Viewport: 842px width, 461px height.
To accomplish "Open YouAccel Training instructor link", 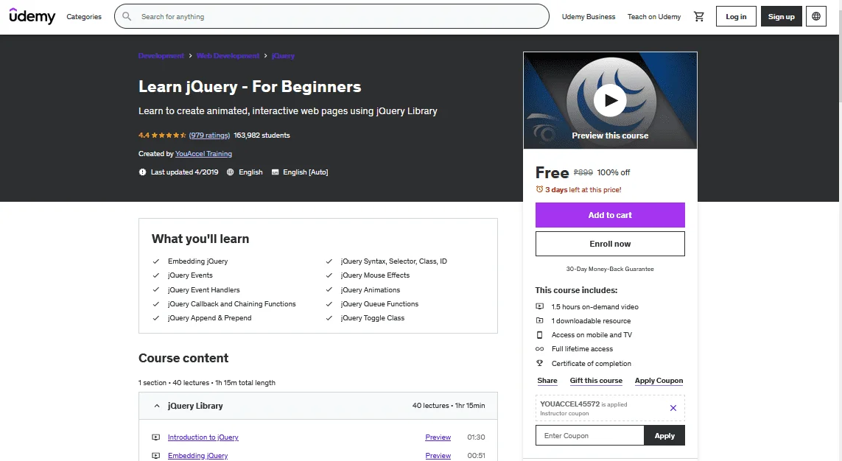I will (x=203, y=153).
